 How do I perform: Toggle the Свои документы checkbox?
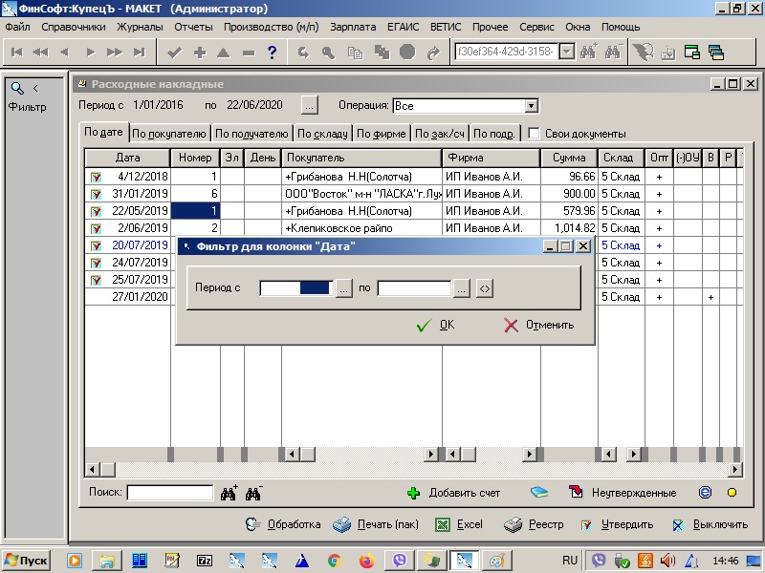534,133
